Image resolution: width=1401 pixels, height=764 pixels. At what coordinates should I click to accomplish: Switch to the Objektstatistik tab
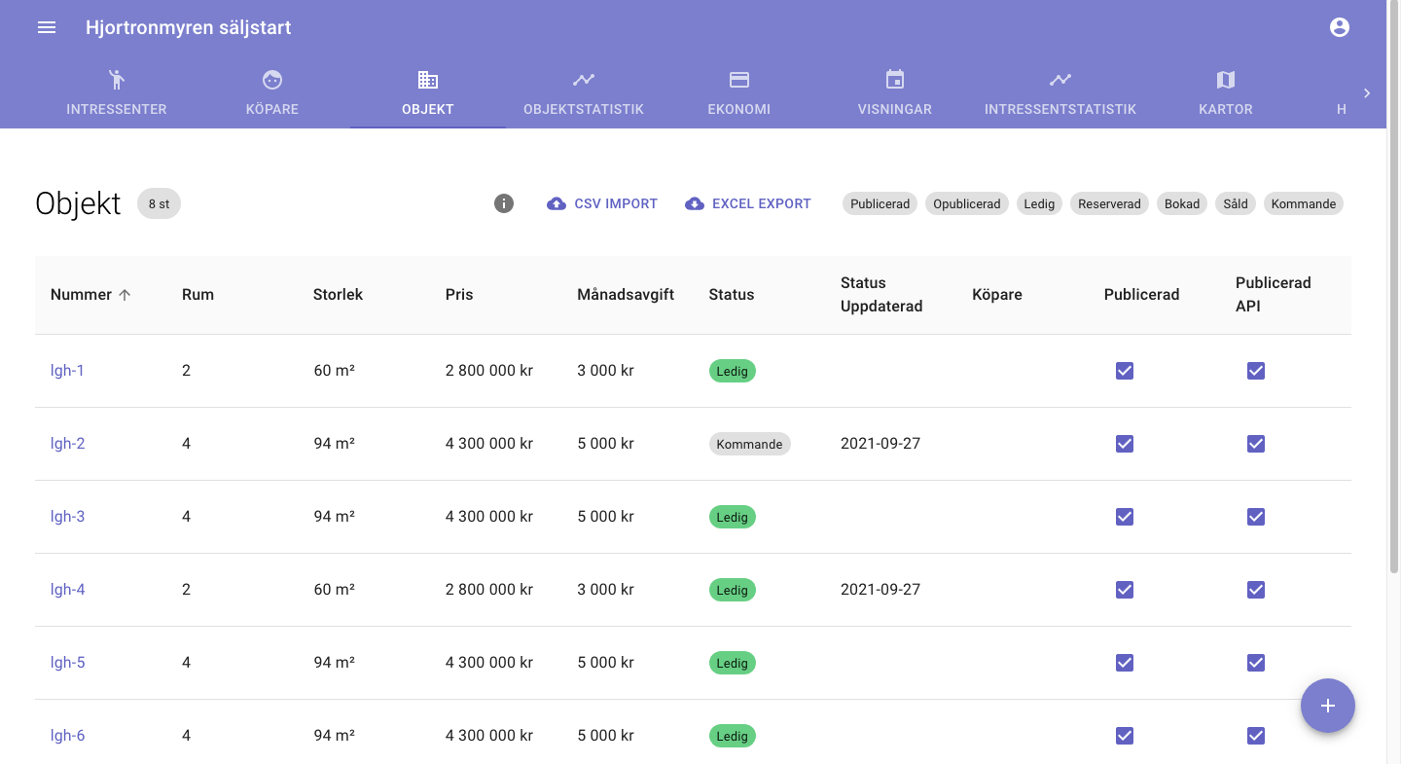tap(584, 93)
